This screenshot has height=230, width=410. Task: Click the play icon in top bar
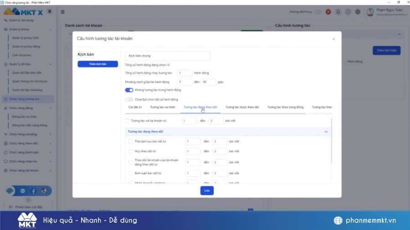pyautogui.click(x=348, y=12)
